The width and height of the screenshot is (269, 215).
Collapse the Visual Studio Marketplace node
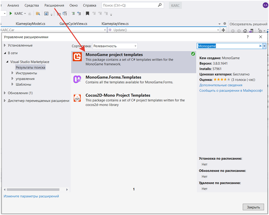tap(7, 62)
